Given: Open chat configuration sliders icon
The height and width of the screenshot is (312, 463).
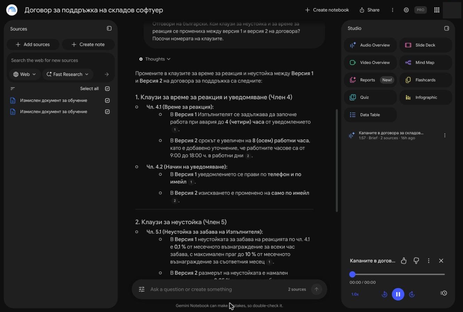Looking at the screenshot, I should [142, 289].
